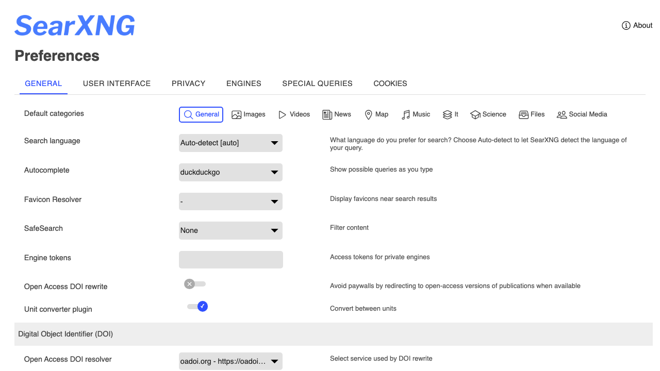Switch to the Privacy tab
The height and width of the screenshot is (371, 660).
click(x=189, y=83)
